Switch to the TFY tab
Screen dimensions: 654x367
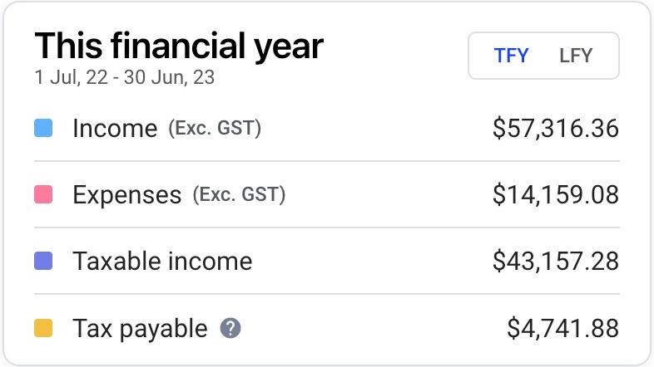click(x=512, y=56)
